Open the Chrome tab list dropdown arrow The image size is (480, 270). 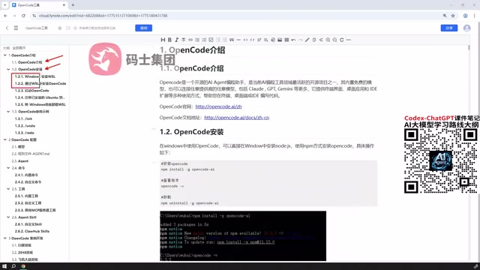pos(4,5)
